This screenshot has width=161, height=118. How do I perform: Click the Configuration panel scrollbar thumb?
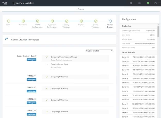point(158,31)
